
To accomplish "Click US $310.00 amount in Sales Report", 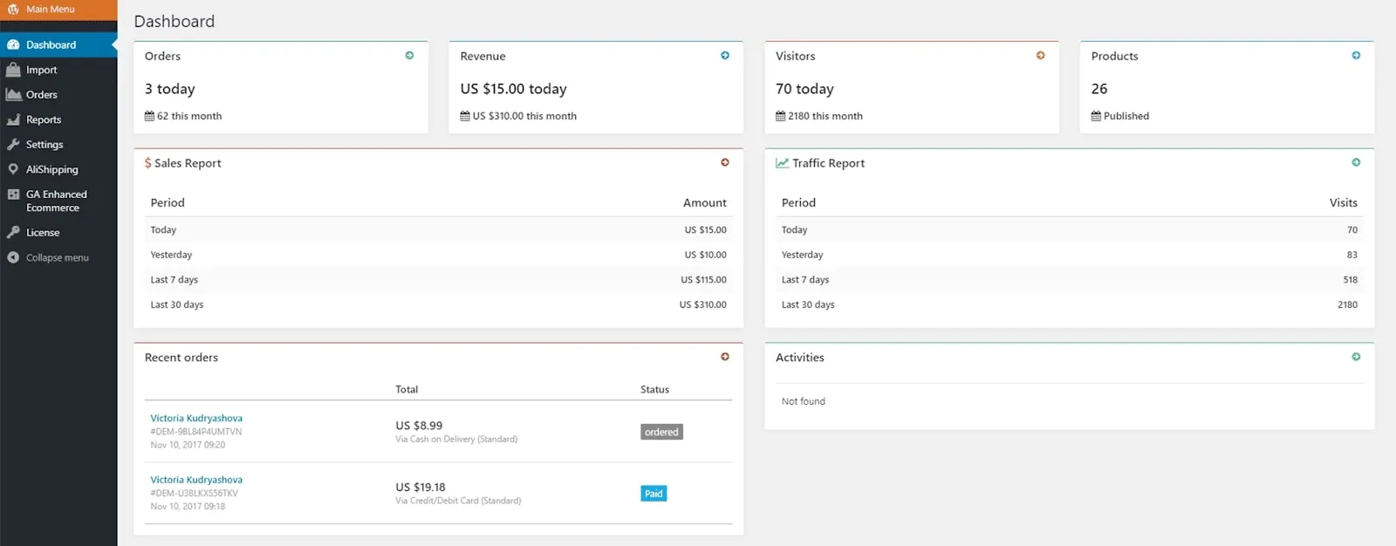I will point(703,305).
